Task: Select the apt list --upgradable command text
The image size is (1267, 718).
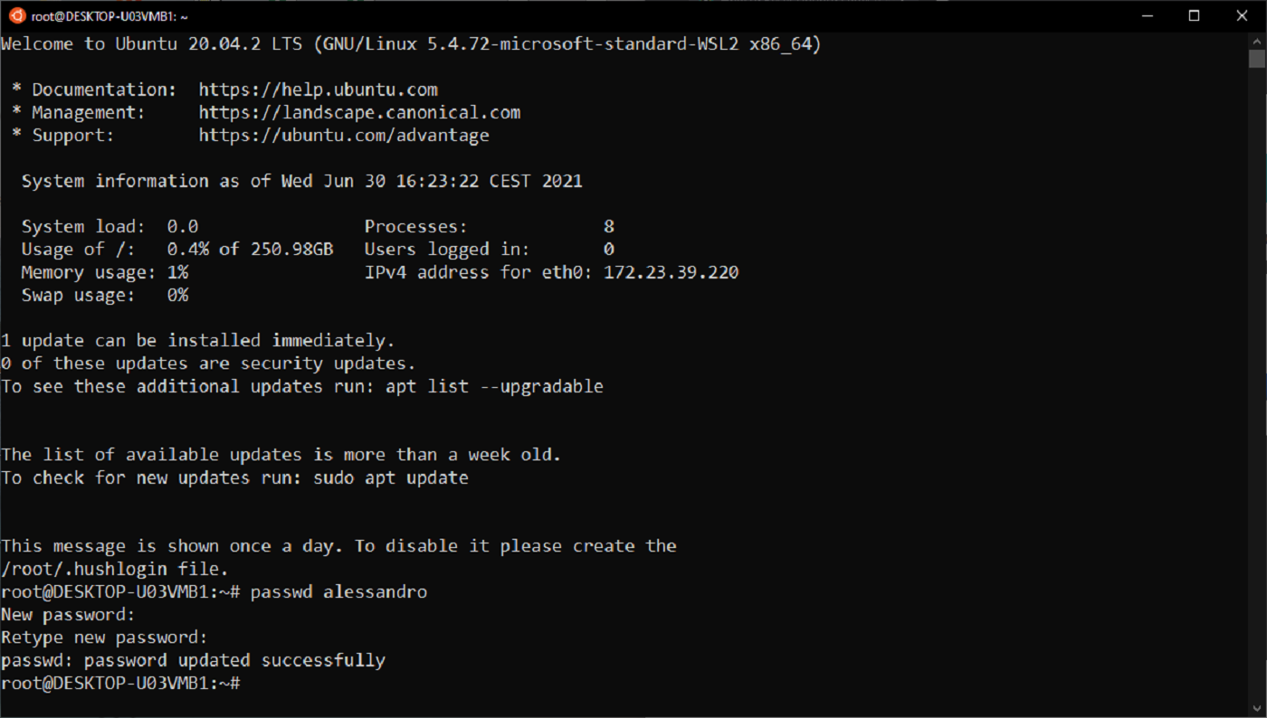Action: pyautogui.click(x=493, y=386)
